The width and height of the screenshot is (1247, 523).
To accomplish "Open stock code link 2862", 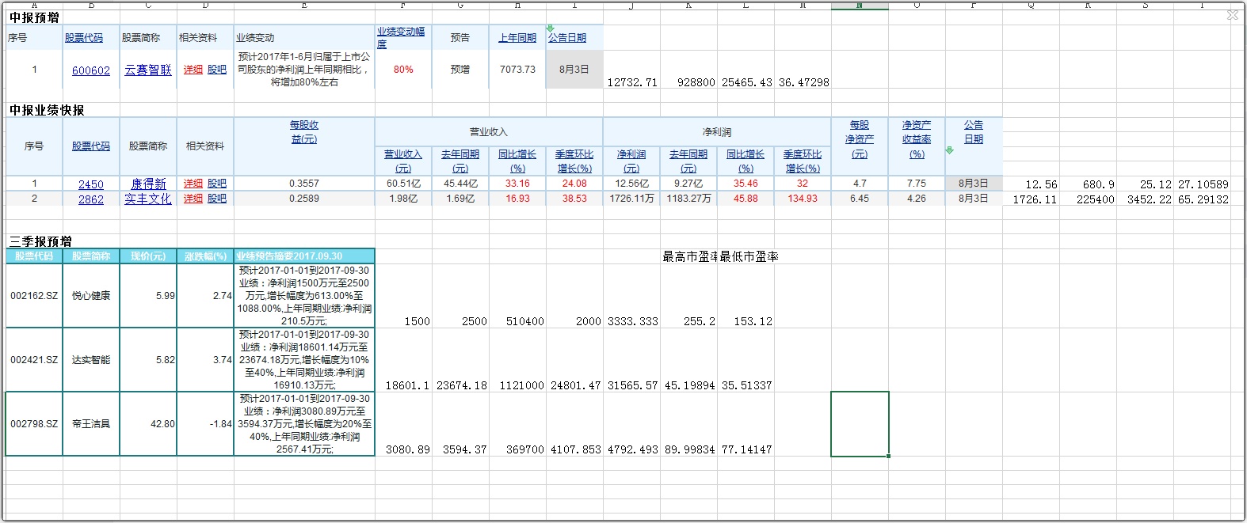I will (x=91, y=199).
